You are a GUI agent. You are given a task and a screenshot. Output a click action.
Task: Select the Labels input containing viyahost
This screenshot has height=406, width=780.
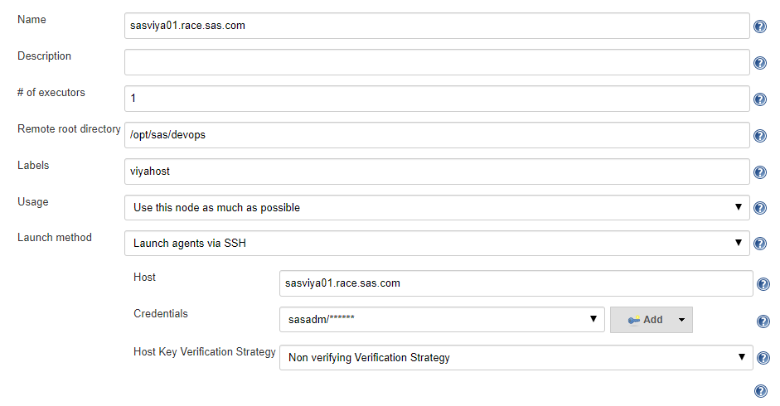click(437, 172)
